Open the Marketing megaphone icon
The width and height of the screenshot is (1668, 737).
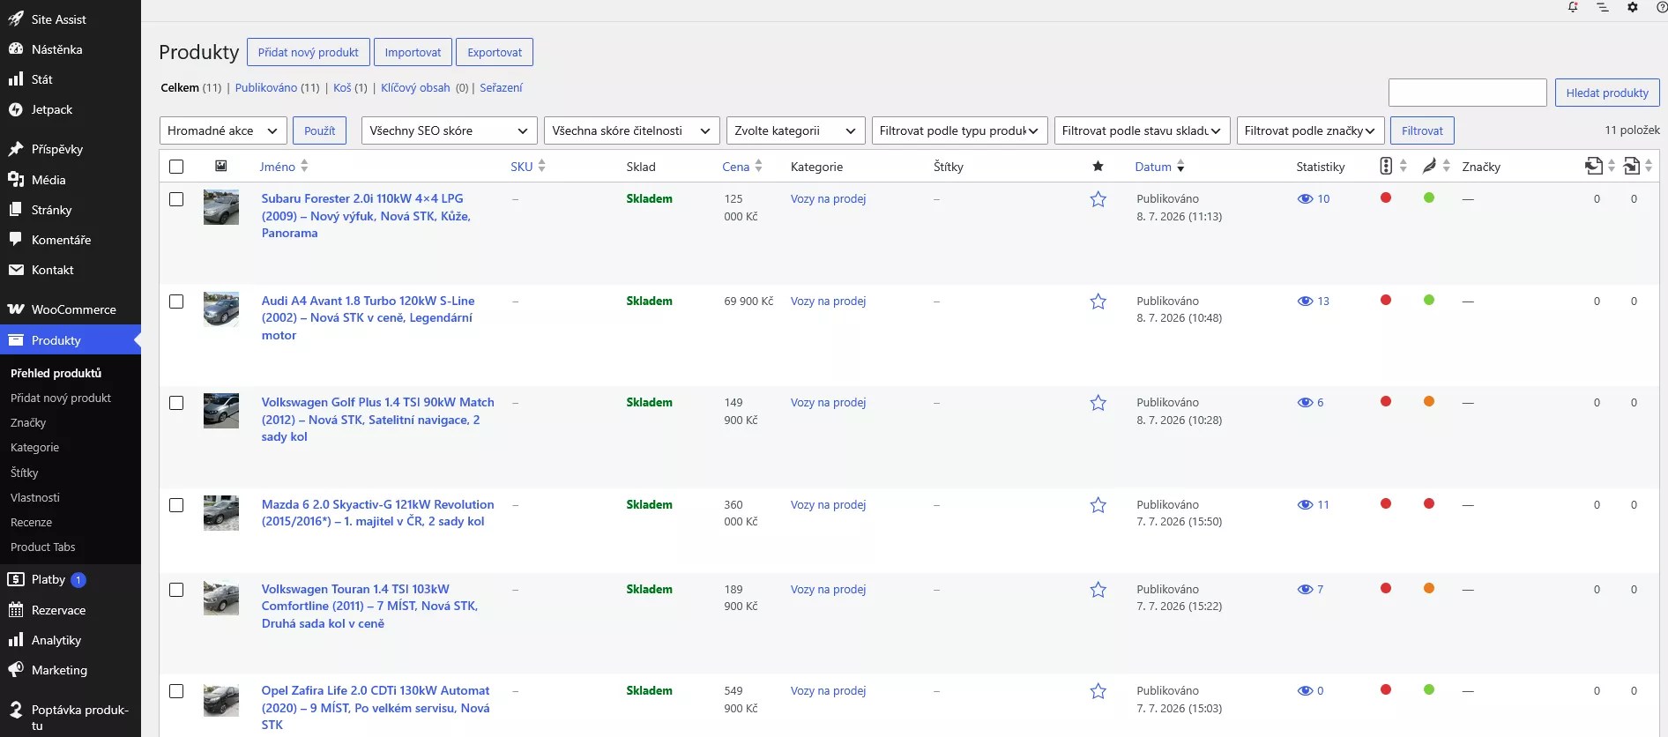[16, 670]
